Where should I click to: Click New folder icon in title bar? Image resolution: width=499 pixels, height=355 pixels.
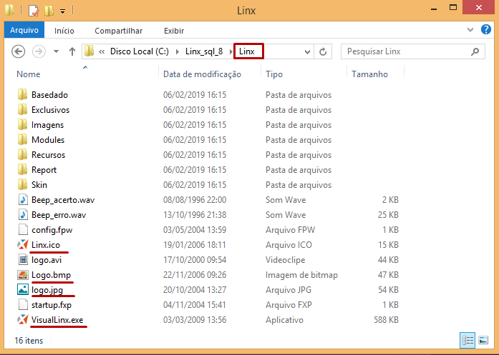(x=49, y=11)
